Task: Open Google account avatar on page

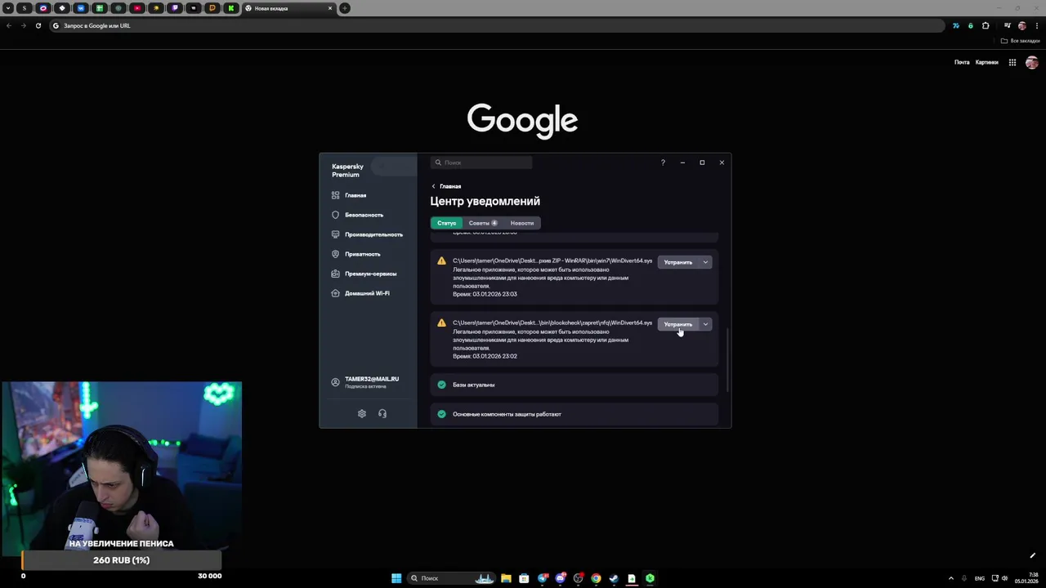Action: 1032,62
